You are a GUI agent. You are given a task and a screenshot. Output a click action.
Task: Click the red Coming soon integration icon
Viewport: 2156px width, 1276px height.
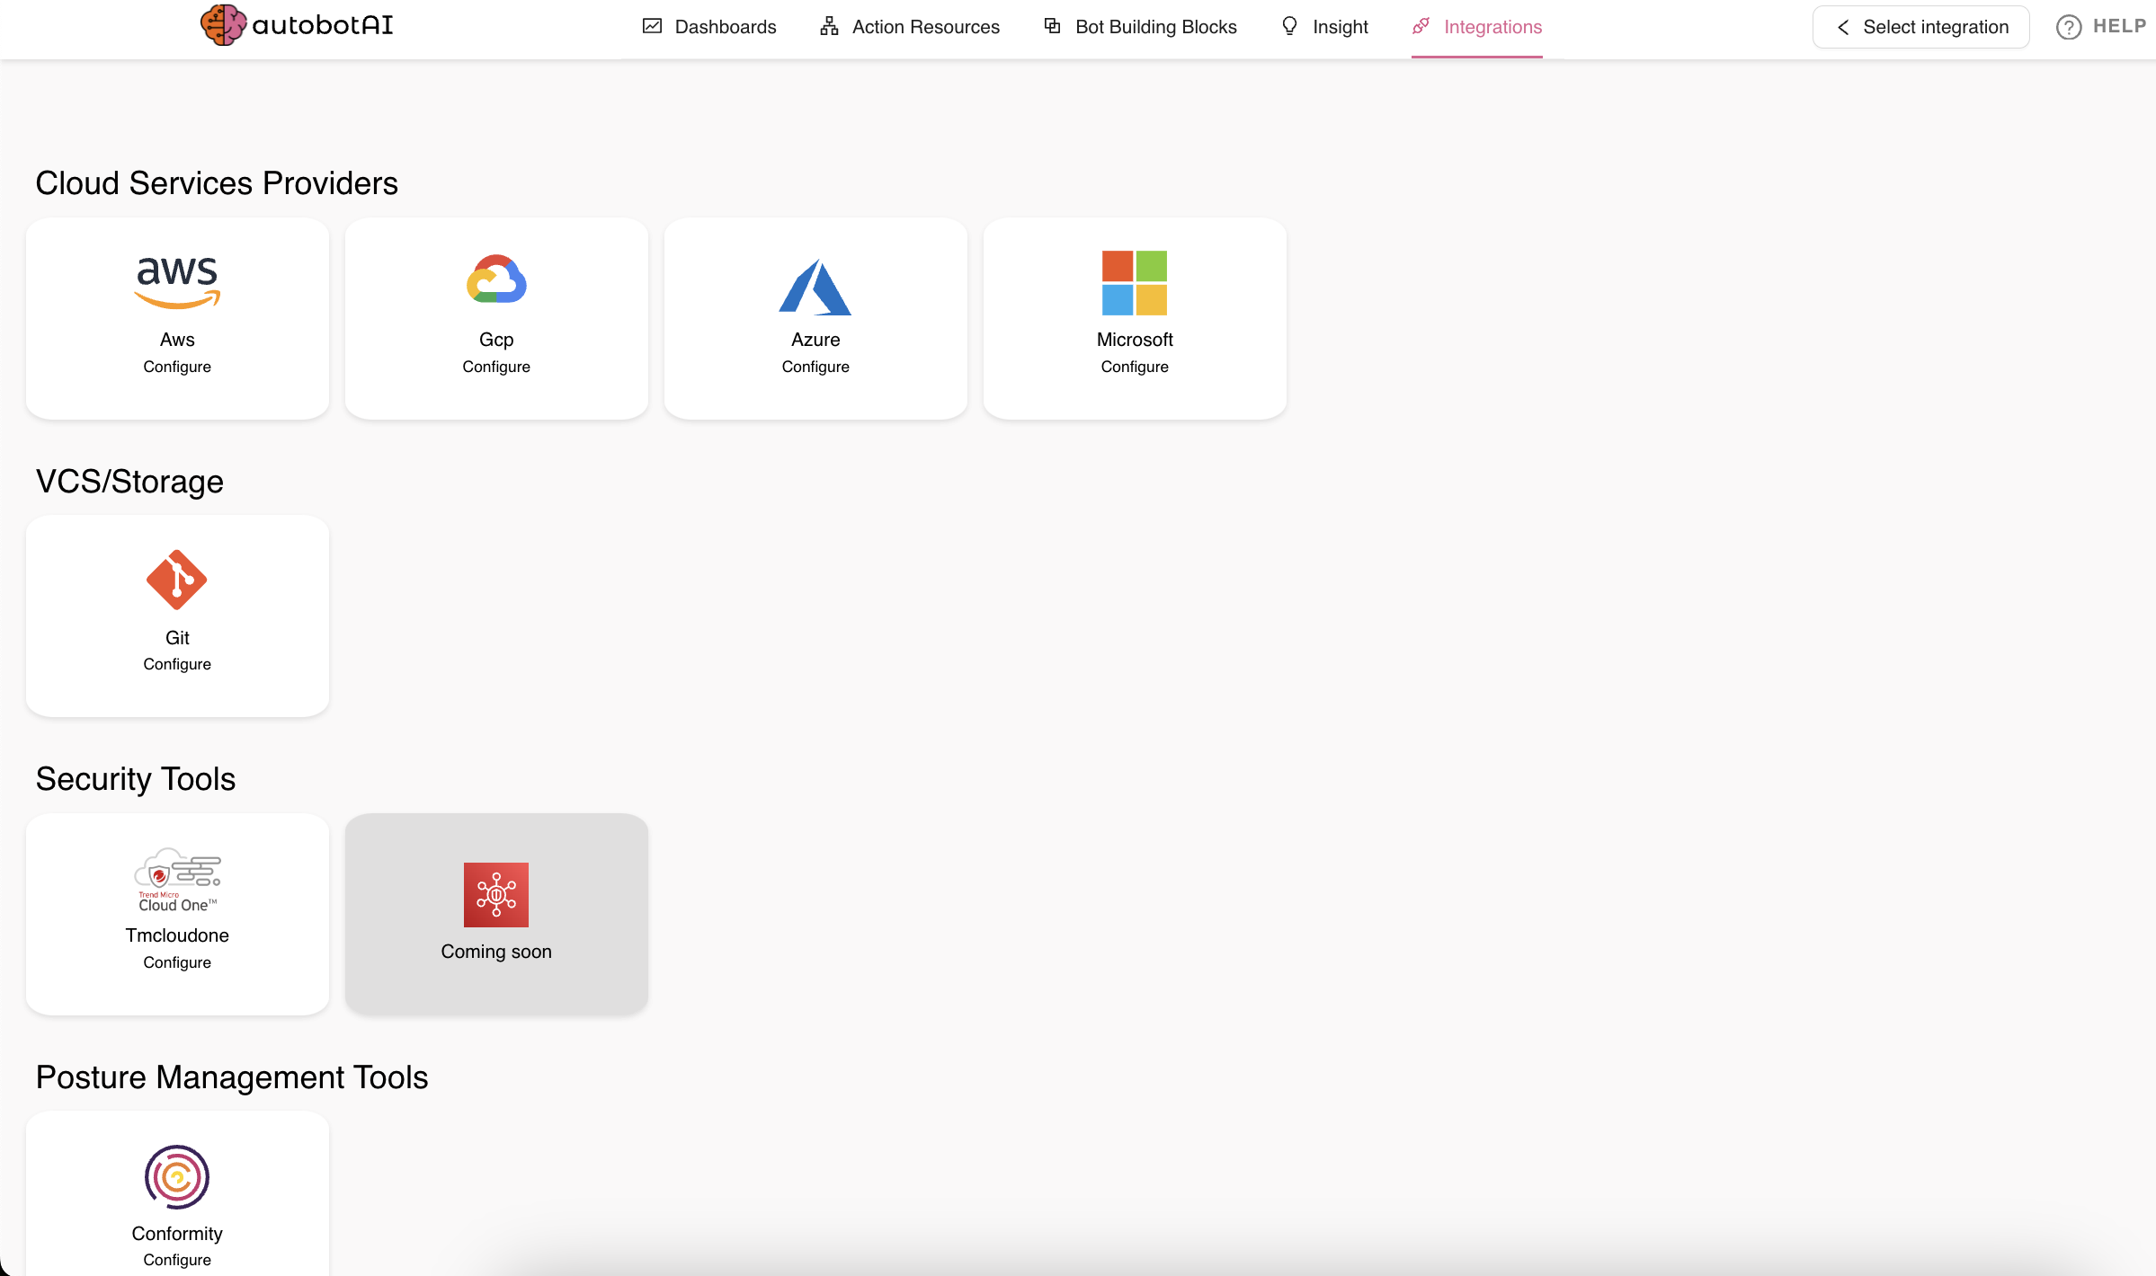[x=496, y=894]
